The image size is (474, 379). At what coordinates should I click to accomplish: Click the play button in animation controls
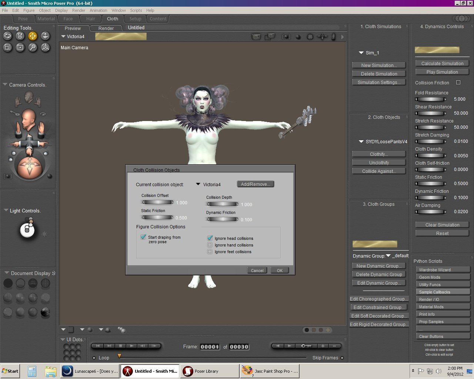[131, 346]
